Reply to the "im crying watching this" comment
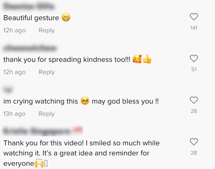The image size is (215, 169). click(46, 114)
